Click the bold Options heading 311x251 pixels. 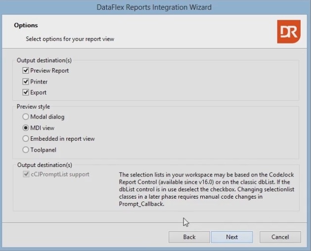[26, 25]
